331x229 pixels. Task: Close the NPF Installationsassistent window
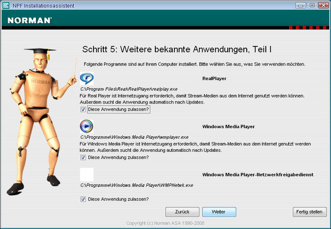point(323,5)
